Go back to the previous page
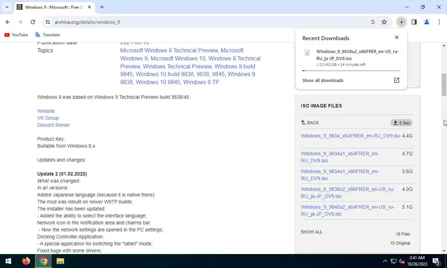This screenshot has height=268, width=447. (8, 22)
